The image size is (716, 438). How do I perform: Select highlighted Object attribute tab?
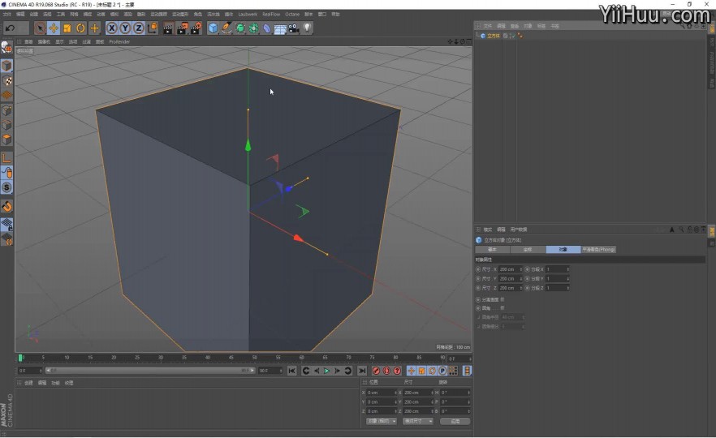(563, 250)
